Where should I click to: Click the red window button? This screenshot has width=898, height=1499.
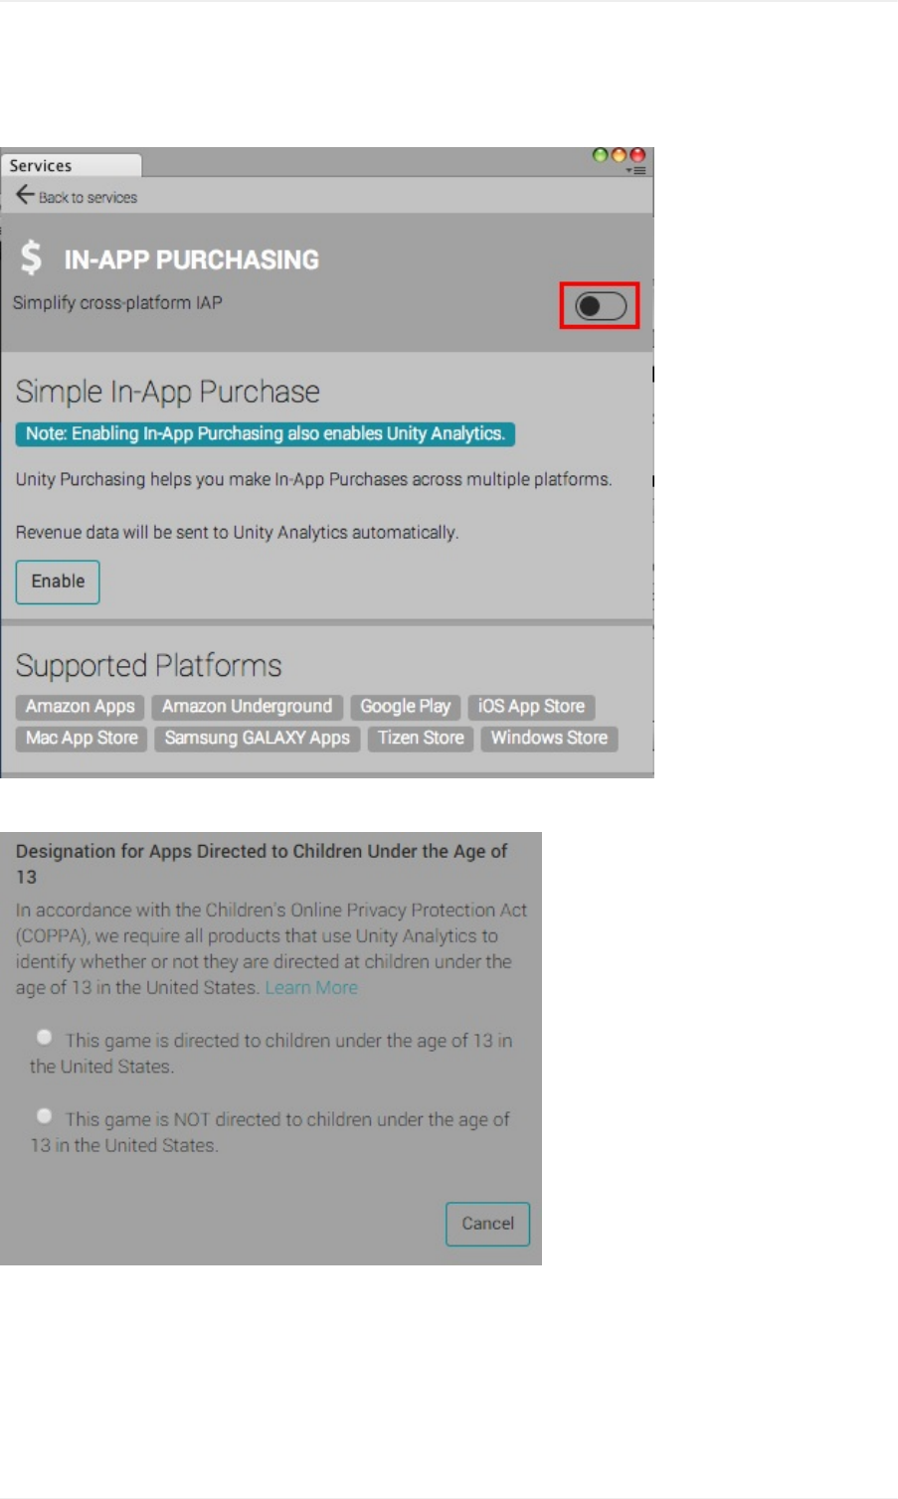pos(637,155)
